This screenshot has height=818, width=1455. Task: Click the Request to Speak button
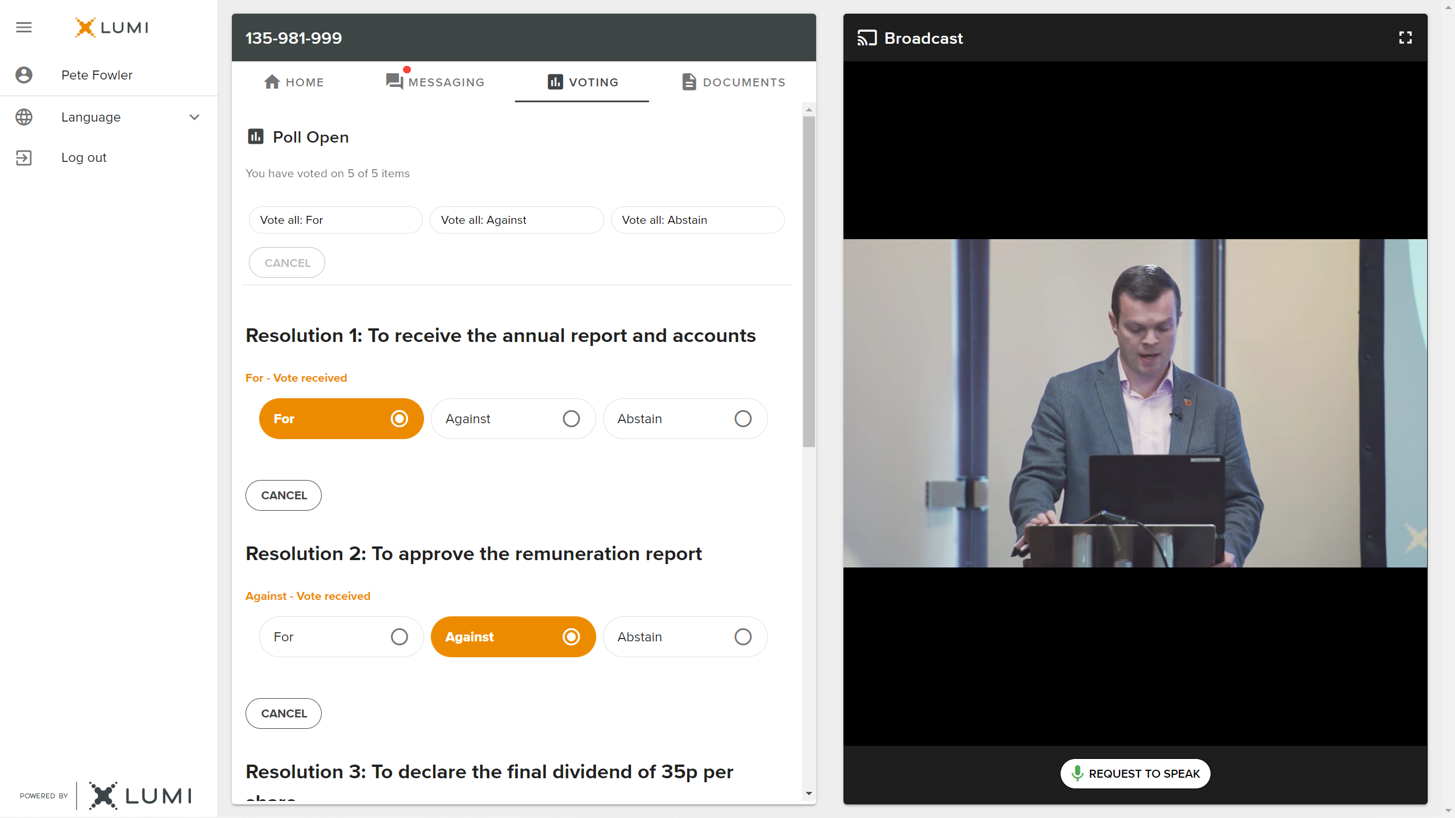(x=1135, y=773)
